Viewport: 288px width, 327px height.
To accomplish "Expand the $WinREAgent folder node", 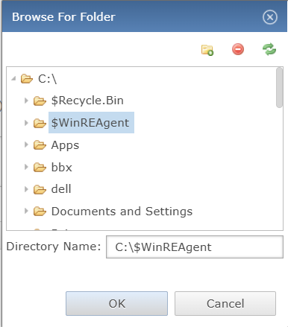I will (x=26, y=123).
